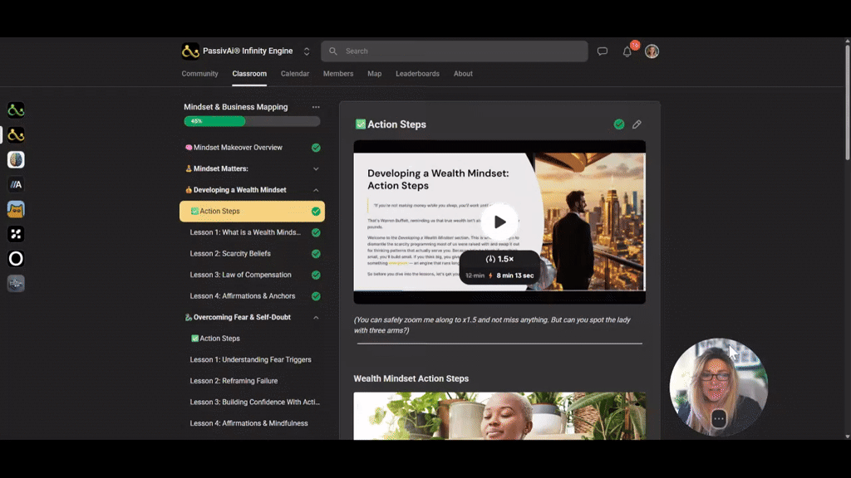Open the community switcher chevrons
This screenshot has width=851, height=478.
coord(307,51)
